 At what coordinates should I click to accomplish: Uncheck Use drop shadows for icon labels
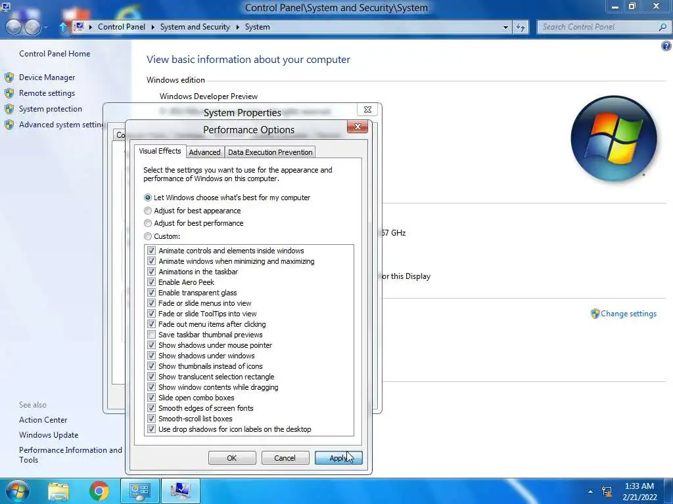(x=151, y=429)
